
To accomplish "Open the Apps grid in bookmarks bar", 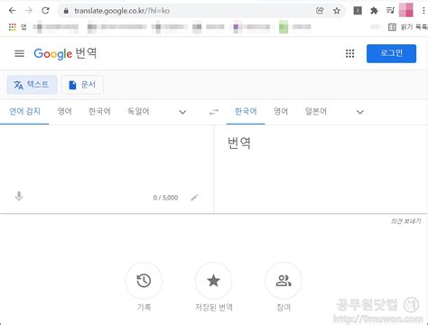I will pos(13,27).
